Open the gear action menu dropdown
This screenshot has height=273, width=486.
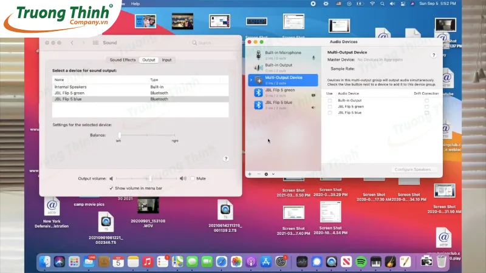268,174
